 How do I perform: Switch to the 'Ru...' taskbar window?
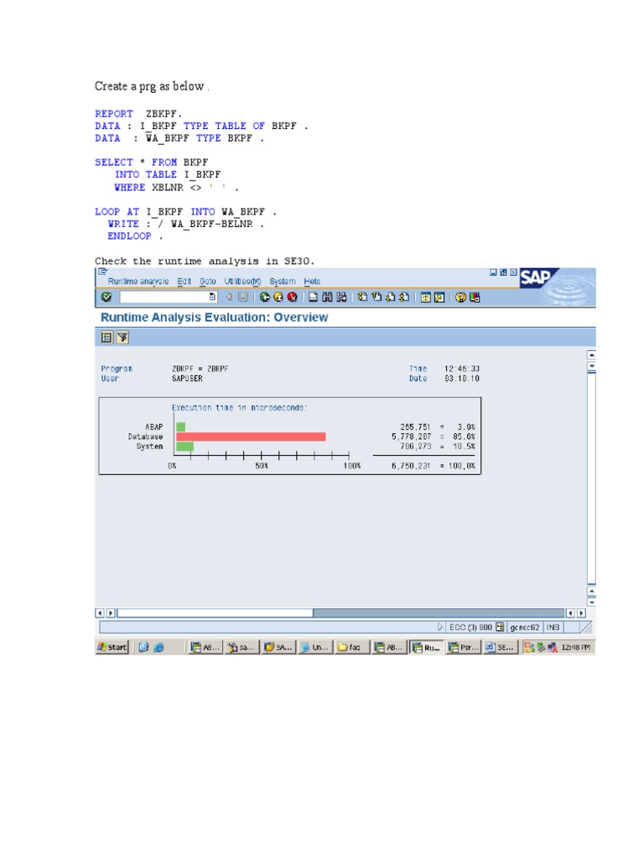(x=427, y=648)
